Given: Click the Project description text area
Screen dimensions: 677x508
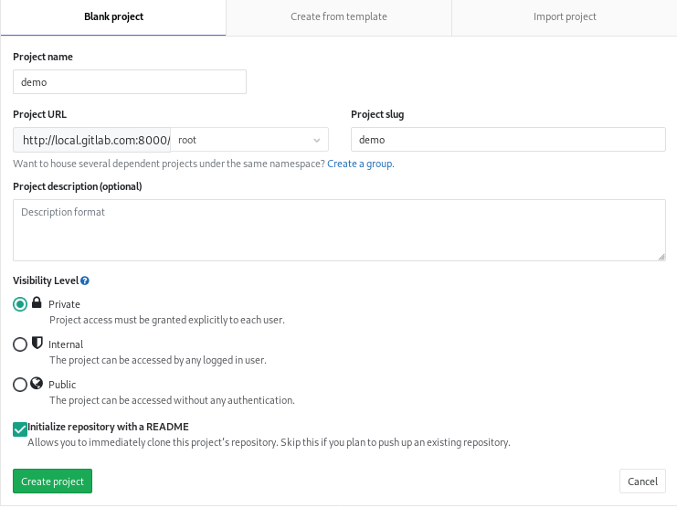Looking at the screenshot, I should 339,230.
